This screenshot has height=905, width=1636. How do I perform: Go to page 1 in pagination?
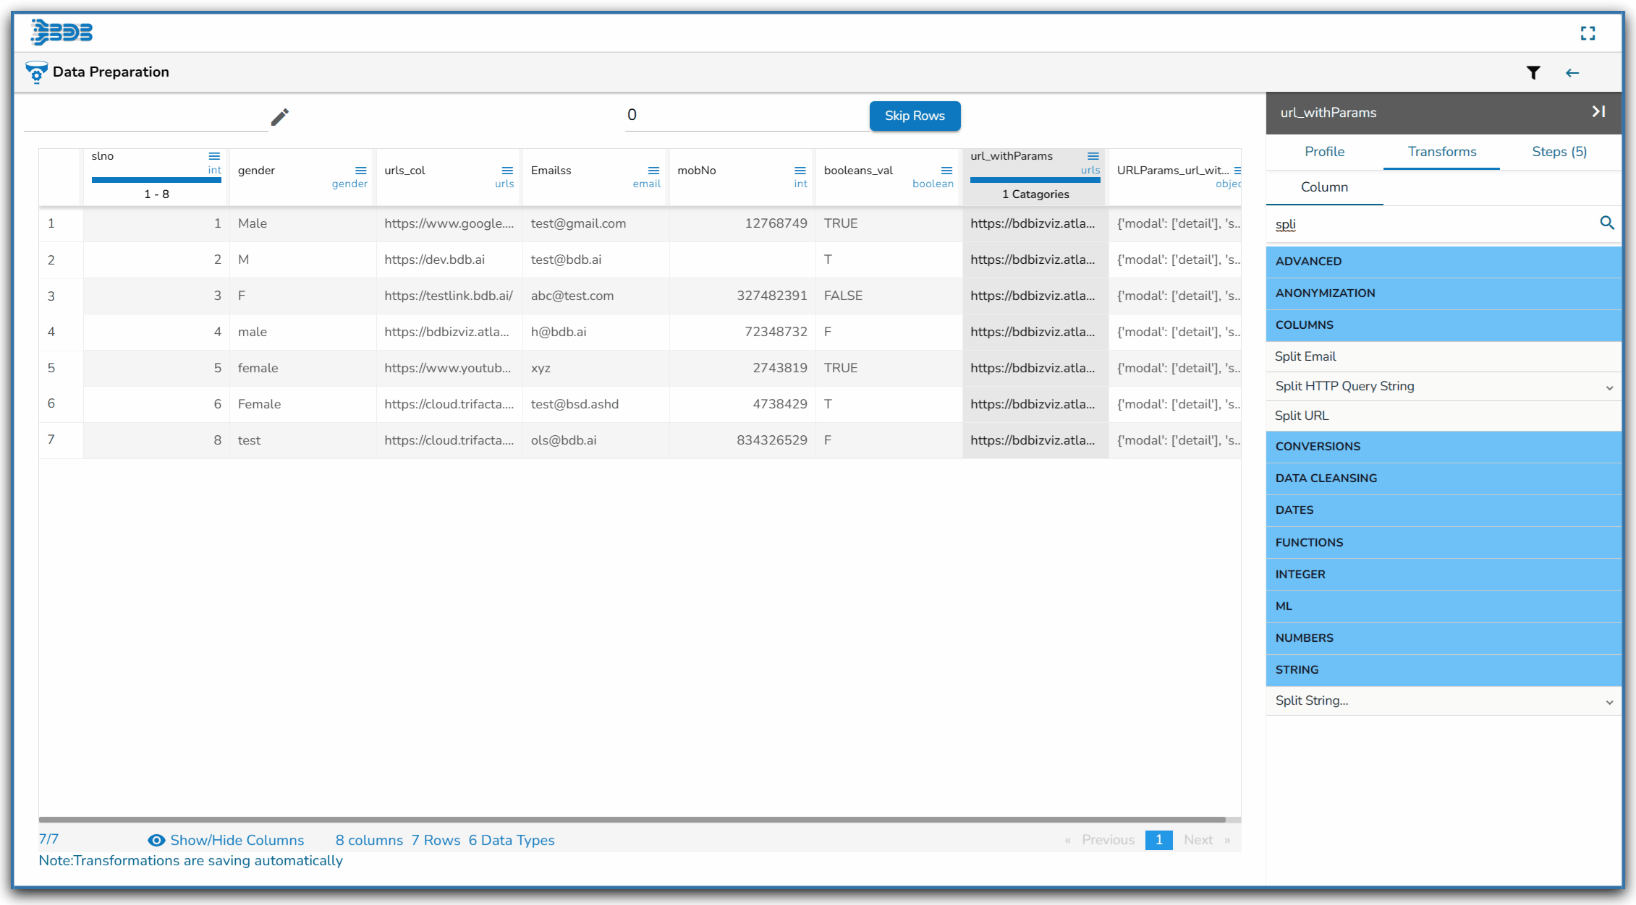click(x=1158, y=840)
